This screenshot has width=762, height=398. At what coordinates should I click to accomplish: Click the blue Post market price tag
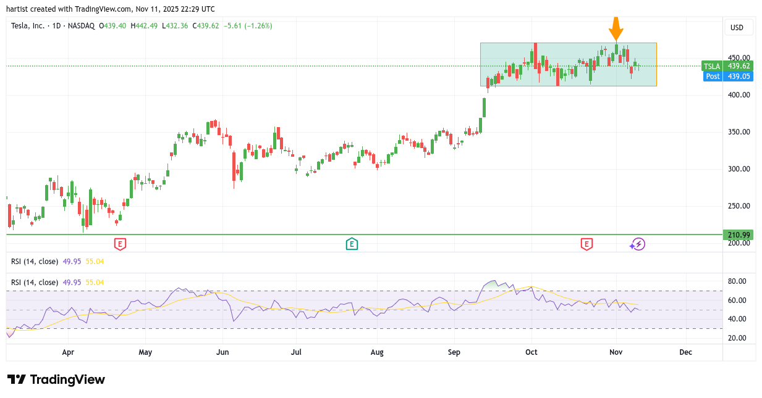pyautogui.click(x=713, y=76)
